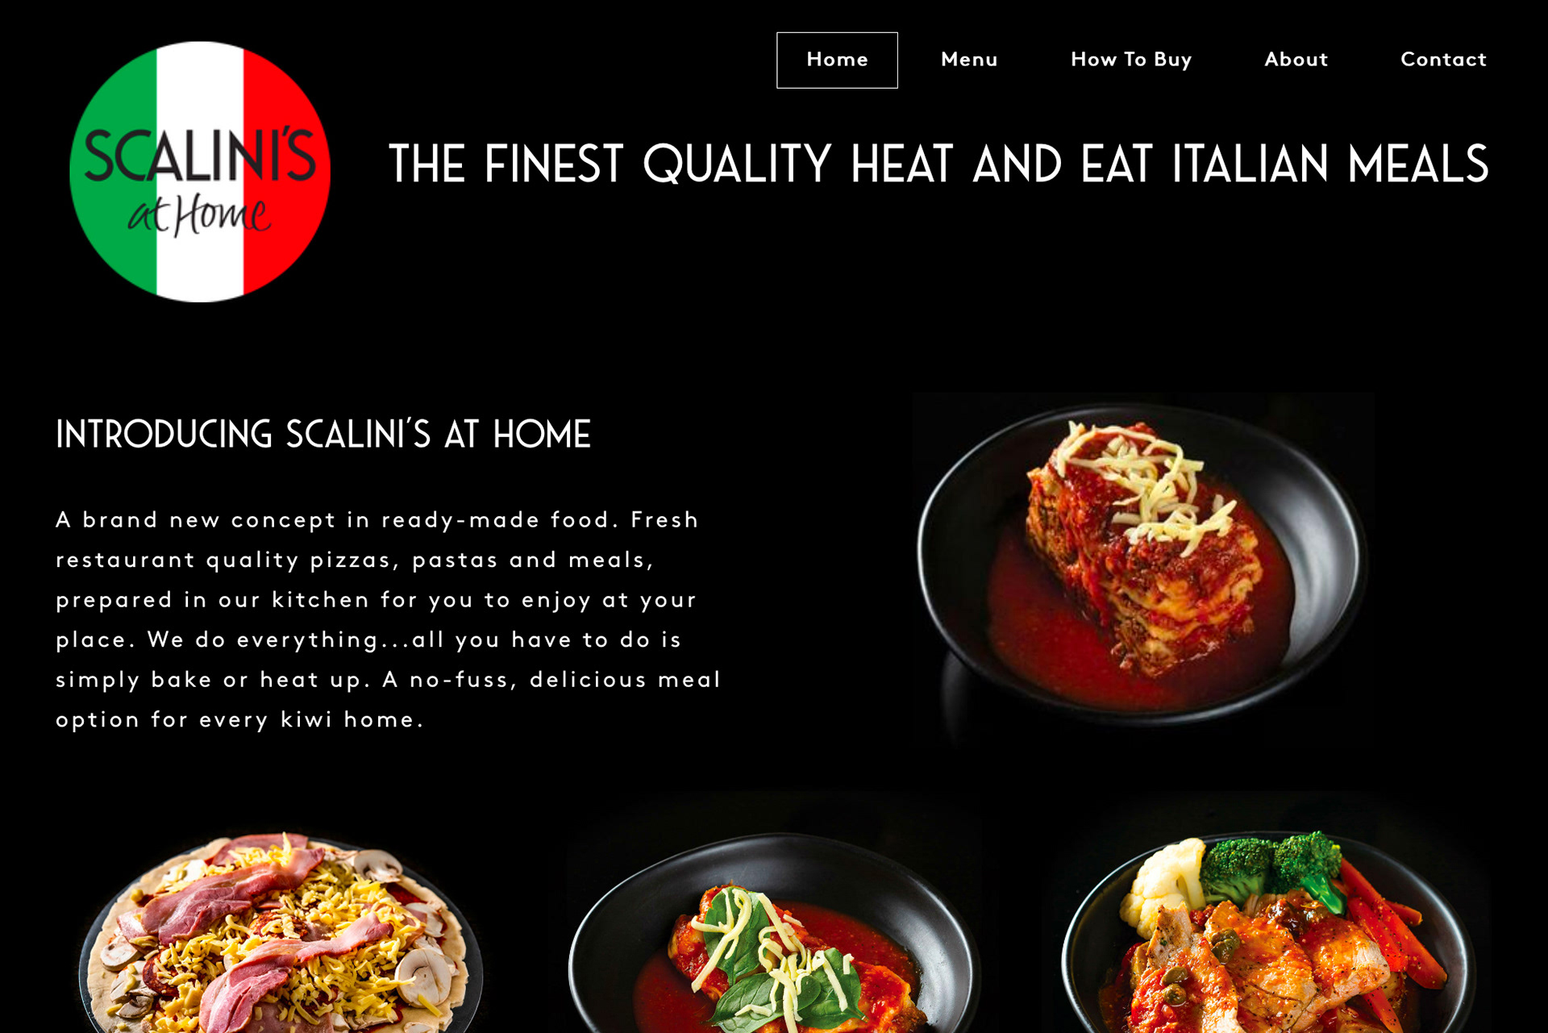Viewport: 1548px width, 1033px height.
Task: Open the Menu page
Action: [969, 60]
